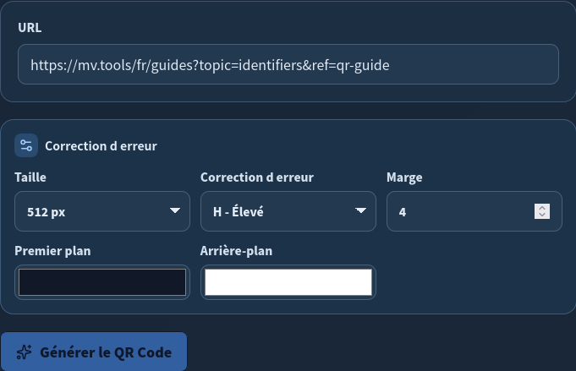The height and width of the screenshot is (371, 576).
Task: Open the Premier plan dark color swatch
Action: coord(102,282)
